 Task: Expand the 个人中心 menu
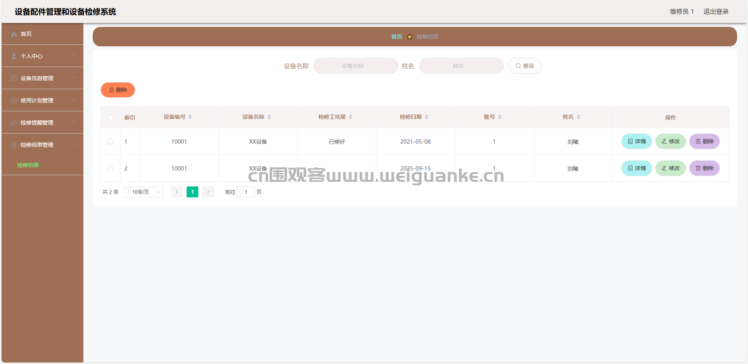[x=42, y=56]
